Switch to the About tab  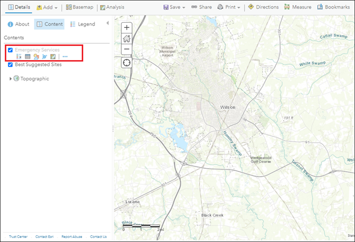pyautogui.click(x=19, y=24)
